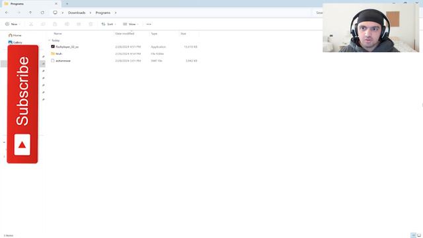423x238 pixels.
Task: Click the Delete trash icon in toolbar
Action: click(x=91, y=24)
